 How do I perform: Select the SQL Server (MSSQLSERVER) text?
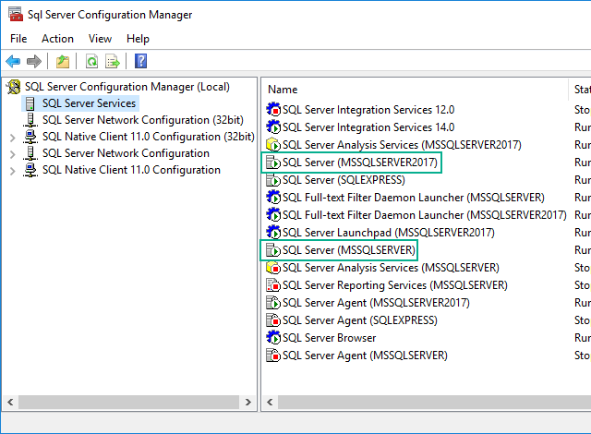click(349, 250)
